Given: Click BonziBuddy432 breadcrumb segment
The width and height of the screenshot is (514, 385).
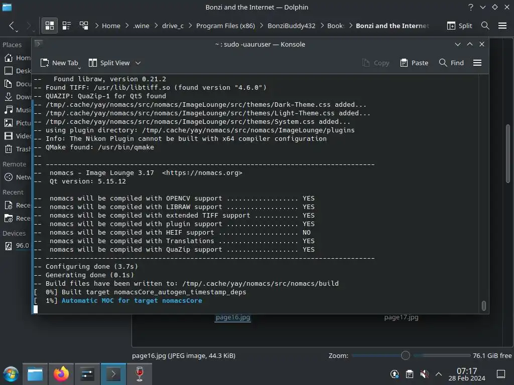Looking at the screenshot, I should [x=291, y=26].
